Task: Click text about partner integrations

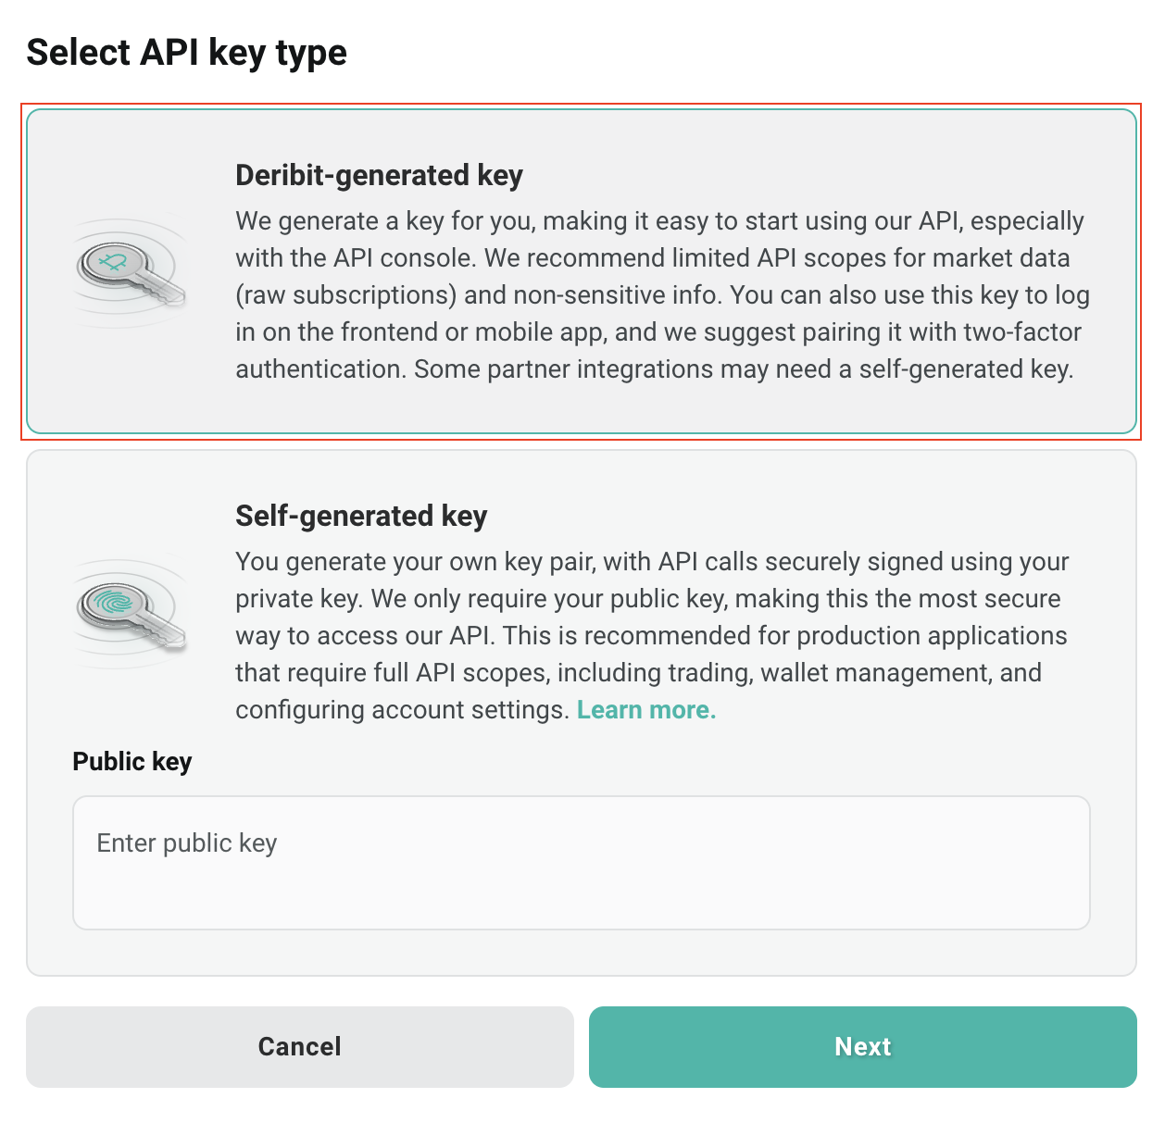Action: click(744, 368)
